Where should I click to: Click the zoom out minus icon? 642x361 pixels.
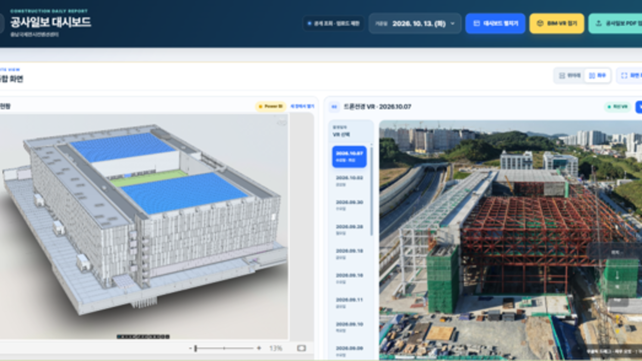190,348
